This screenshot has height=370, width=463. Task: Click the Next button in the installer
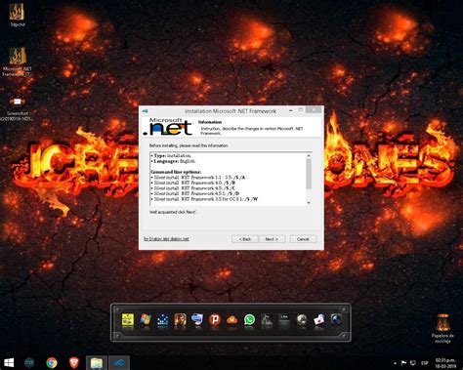tap(272, 239)
